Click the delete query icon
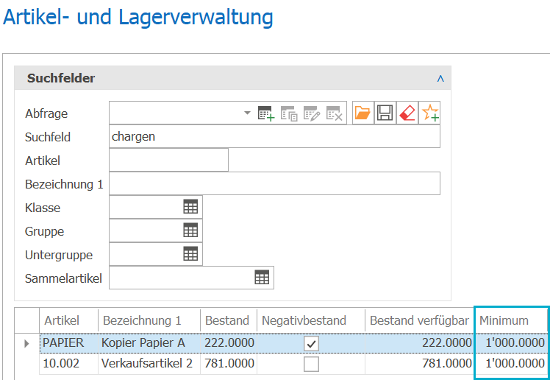 (335, 113)
